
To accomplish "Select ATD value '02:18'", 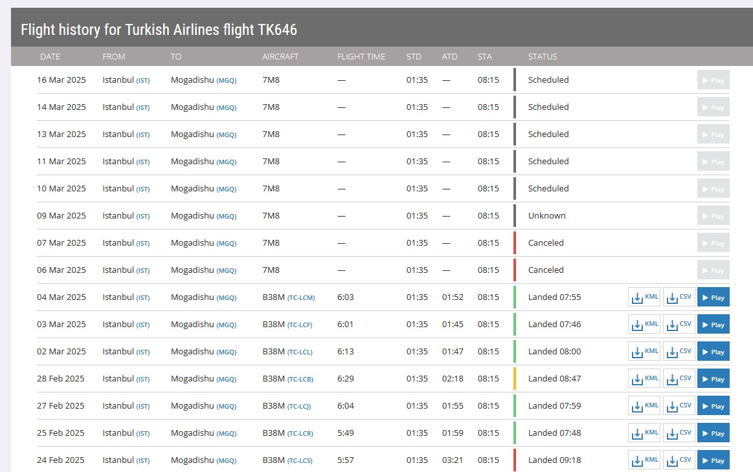I will [453, 378].
